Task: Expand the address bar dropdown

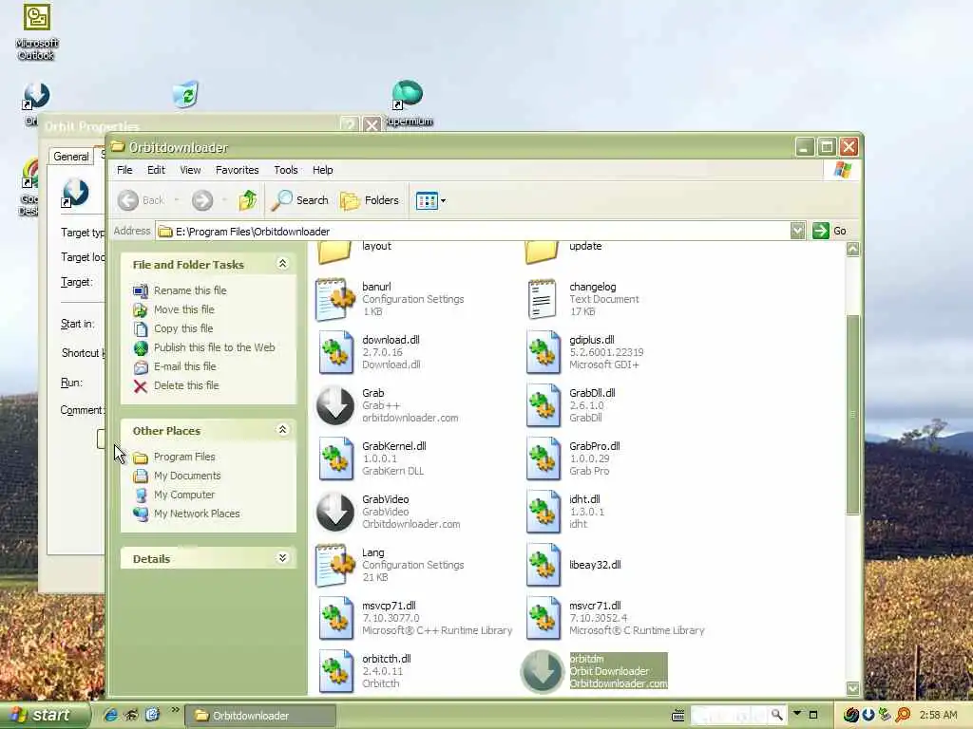Action: click(798, 232)
